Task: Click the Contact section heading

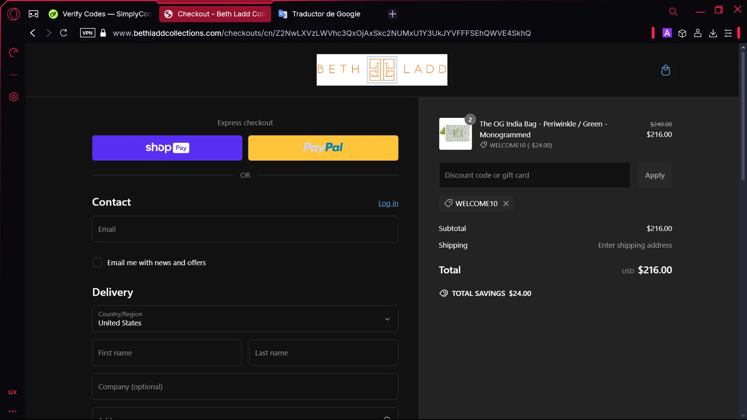Action: (x=112, y=202)
